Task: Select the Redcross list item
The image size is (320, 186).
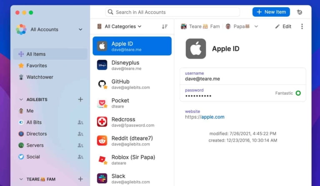Action: point(132,122)
